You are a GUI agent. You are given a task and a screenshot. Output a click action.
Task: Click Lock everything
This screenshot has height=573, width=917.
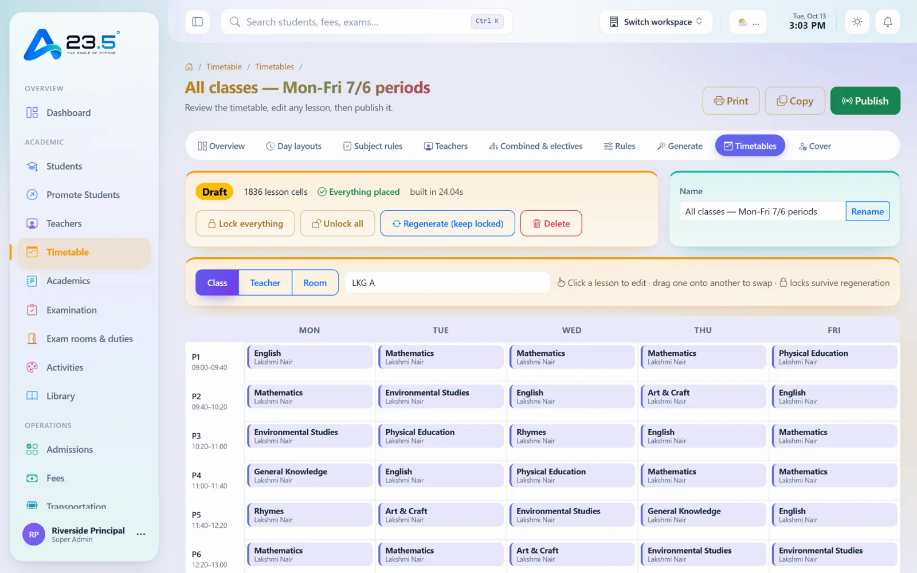pyautogui.click(x=245, y=223)
